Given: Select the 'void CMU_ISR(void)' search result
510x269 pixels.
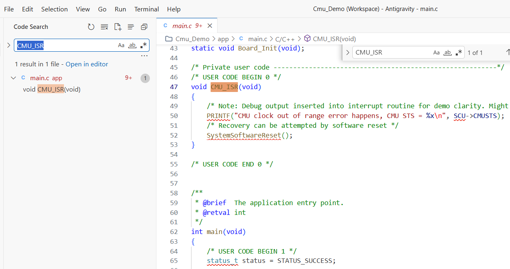Looking at the screenshot, I should pos(52,90).
